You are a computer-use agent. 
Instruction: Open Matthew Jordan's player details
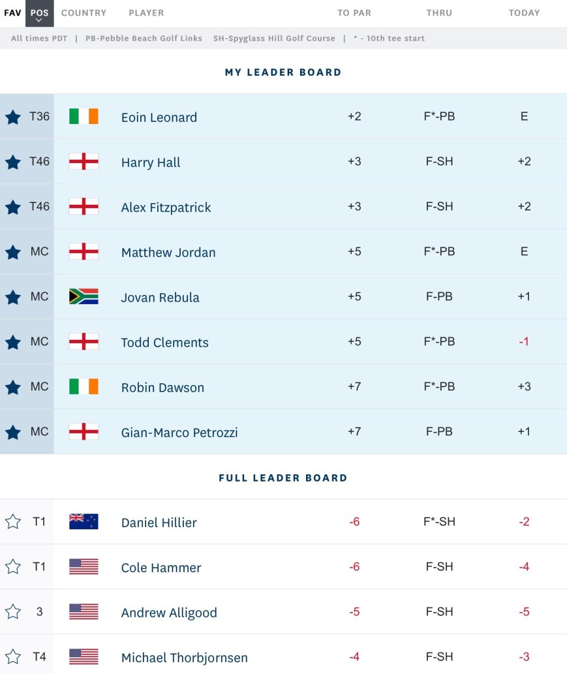pos(168,253)
